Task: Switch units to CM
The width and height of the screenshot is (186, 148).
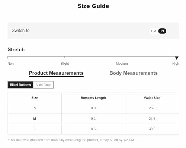Action: pyautogui.click(x=153, y=31)
